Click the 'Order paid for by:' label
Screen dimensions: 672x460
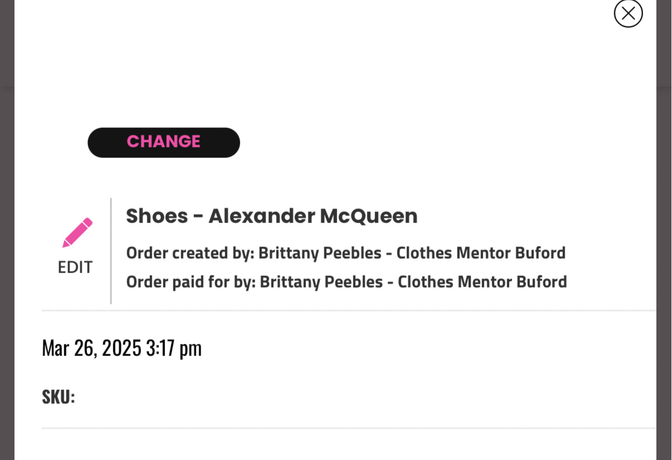coord(191,282)
